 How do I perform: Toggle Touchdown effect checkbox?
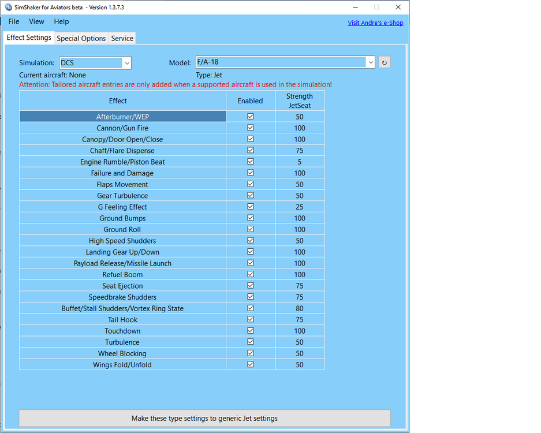(x=251, y=331)
